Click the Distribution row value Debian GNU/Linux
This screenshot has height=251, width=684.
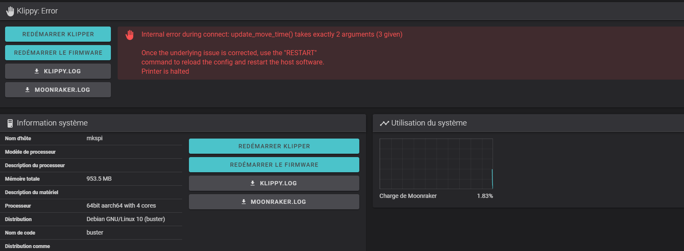coord(126,219)
